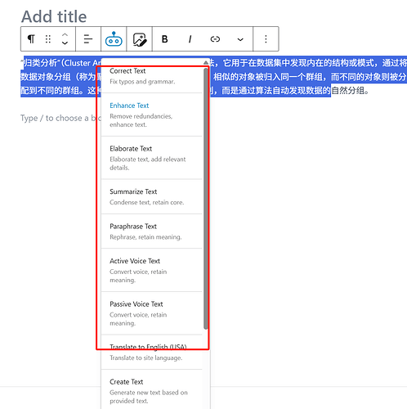Click the dropdown menu scrollbar thumb
407x409 pixels.
[x=206, y=199]
